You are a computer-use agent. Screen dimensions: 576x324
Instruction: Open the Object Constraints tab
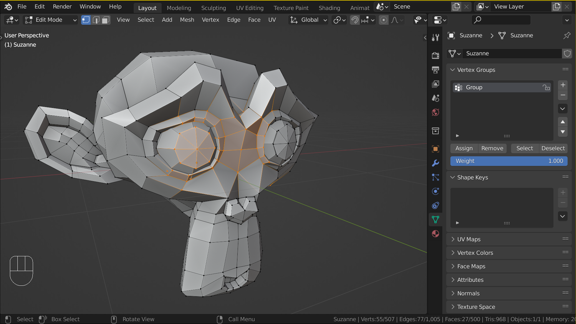point(435,205)
